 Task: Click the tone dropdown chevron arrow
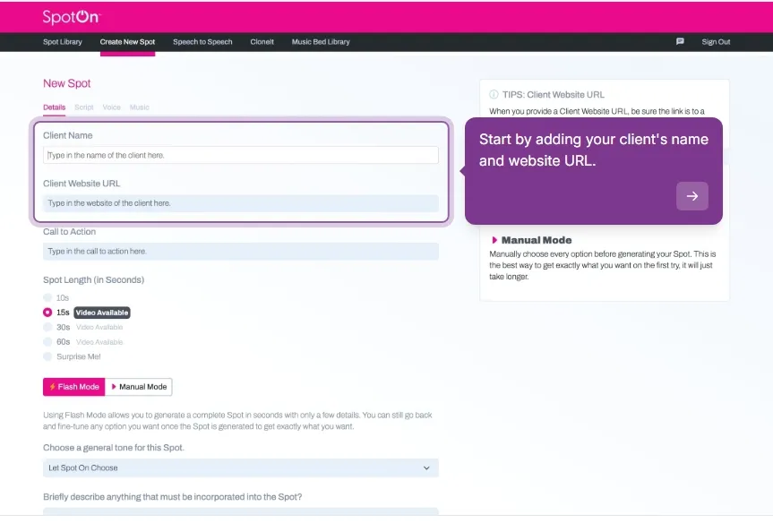tap(426, 467)
